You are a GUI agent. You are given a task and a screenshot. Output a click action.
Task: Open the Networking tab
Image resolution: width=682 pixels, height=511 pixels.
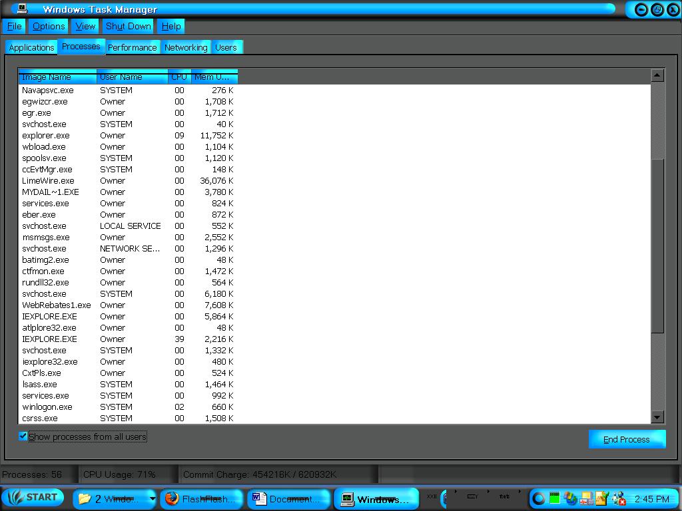click(x=186, y=47)
